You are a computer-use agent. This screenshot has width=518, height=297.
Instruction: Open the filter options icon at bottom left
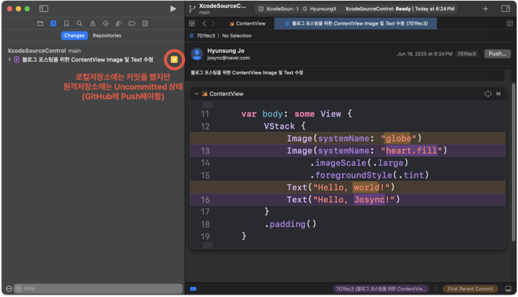click(x=9, y=288)
